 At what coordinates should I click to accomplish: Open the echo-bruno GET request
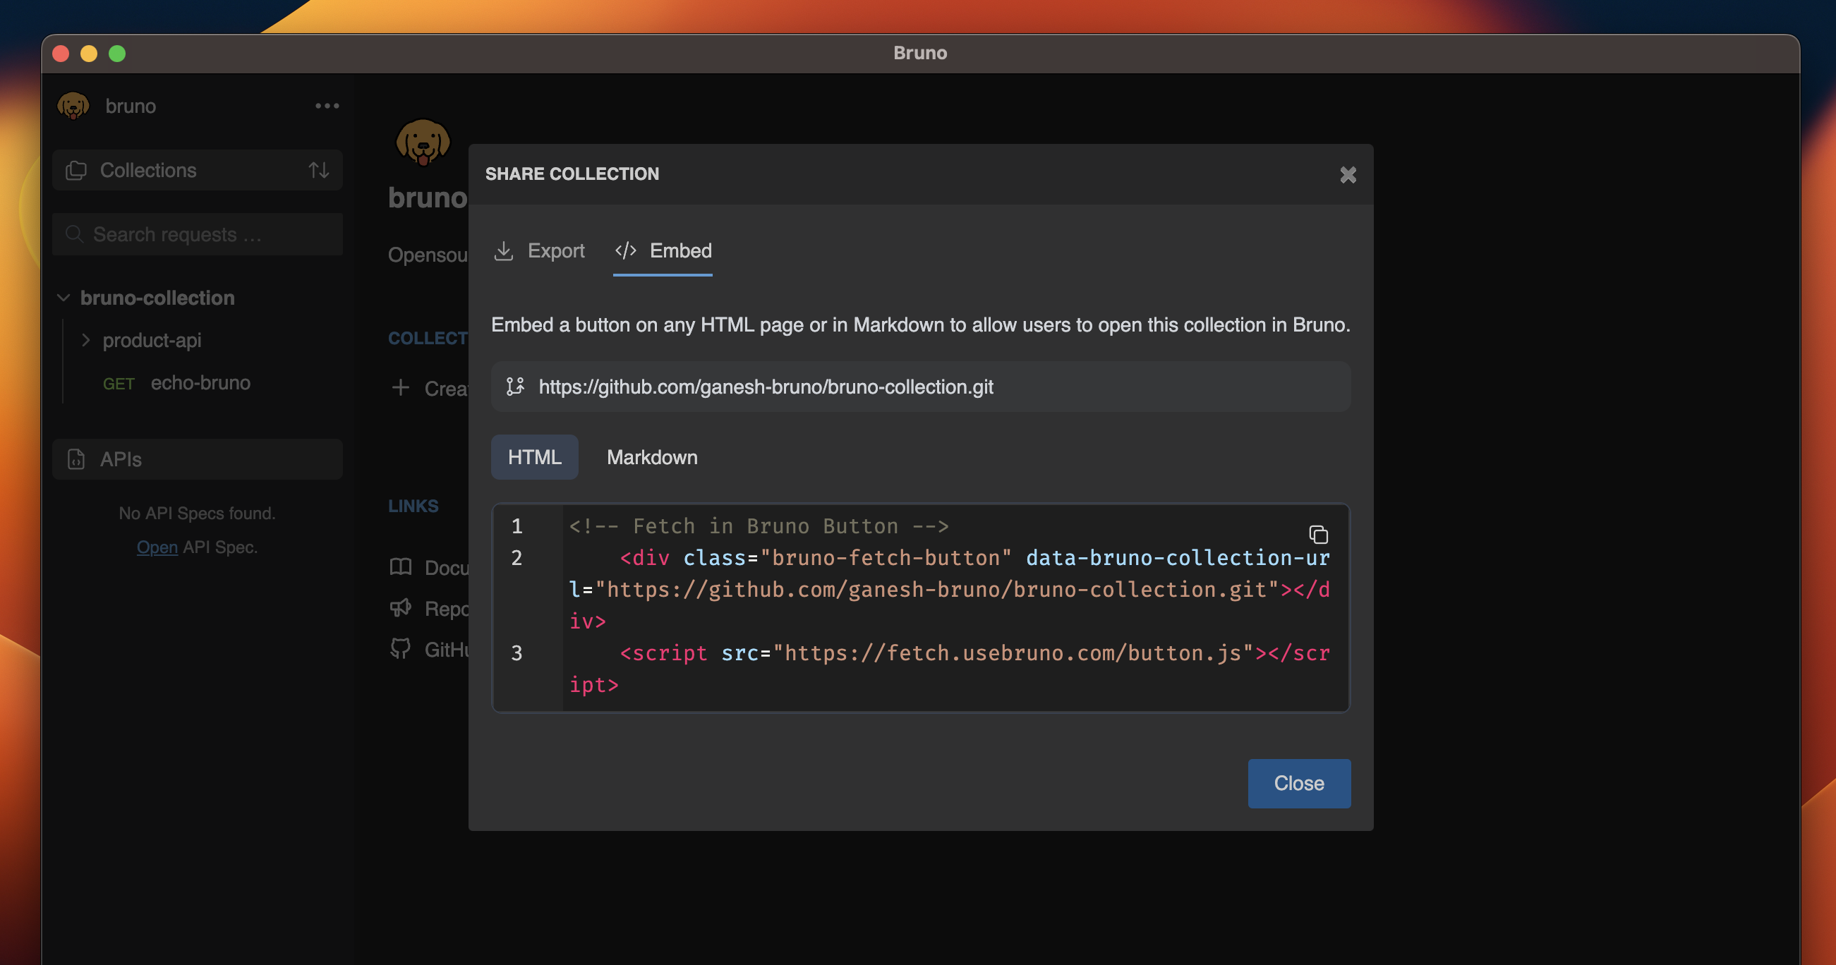(200, 383)
